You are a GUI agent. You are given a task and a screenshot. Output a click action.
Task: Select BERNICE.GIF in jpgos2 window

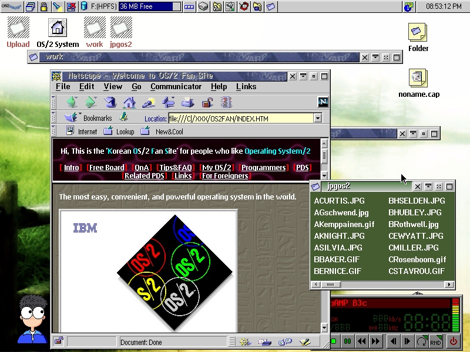[337, 271]
